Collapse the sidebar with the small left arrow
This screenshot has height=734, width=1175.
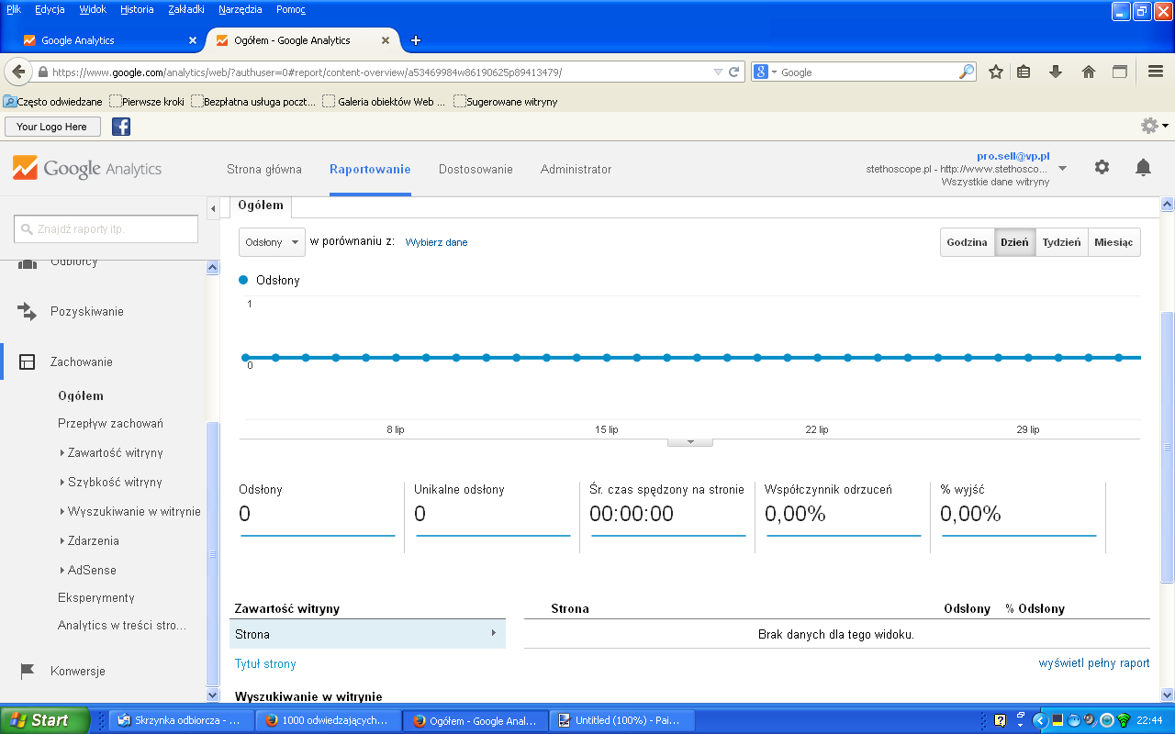pyautogui.click(x=213, y=208)
